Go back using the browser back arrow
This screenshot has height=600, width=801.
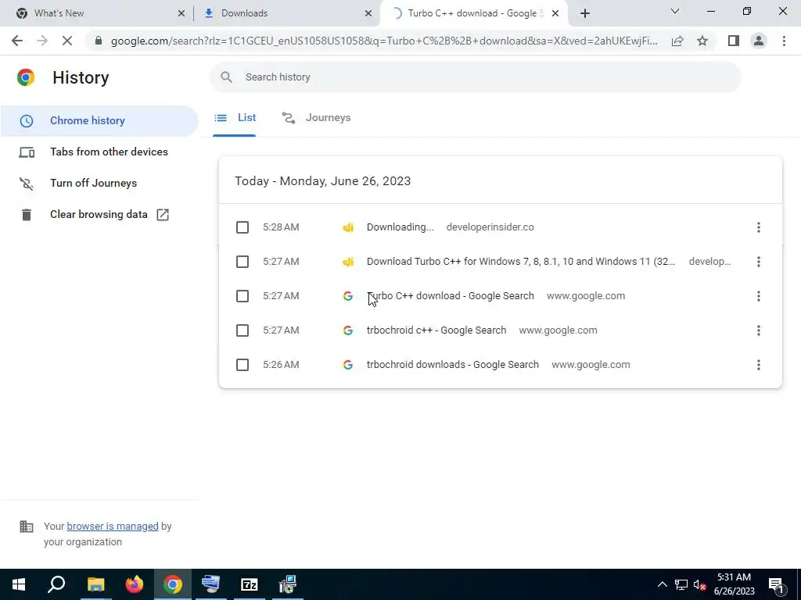coord(17,41)
